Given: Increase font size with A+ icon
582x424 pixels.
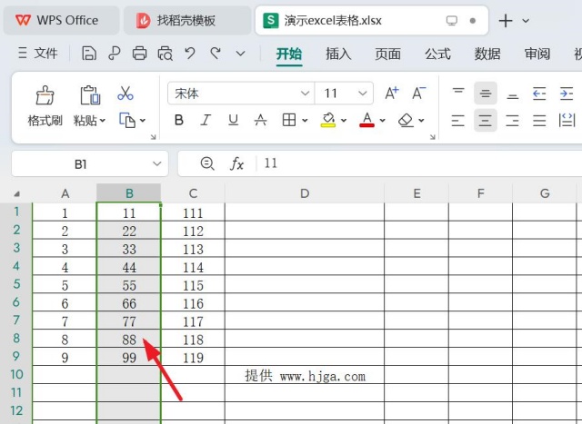Looking at the screenshot, I should pos(392,93).
